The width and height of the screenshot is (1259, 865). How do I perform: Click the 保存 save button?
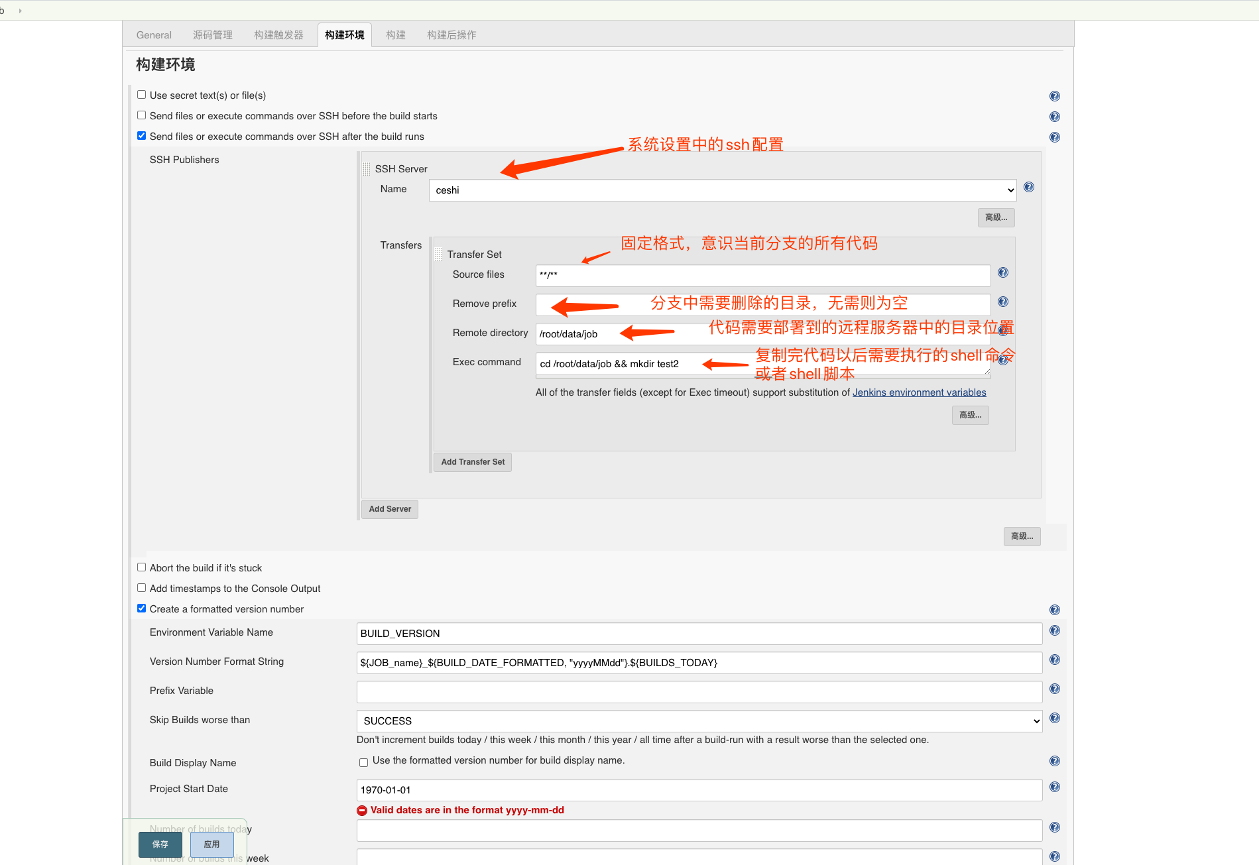coord(160,844)
